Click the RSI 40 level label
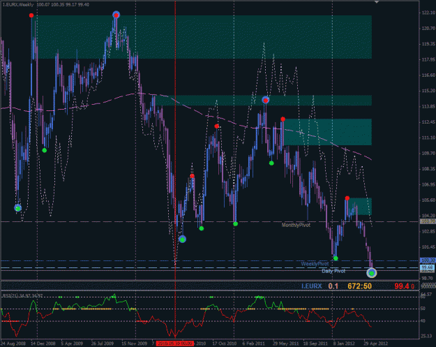 point(423,321)
